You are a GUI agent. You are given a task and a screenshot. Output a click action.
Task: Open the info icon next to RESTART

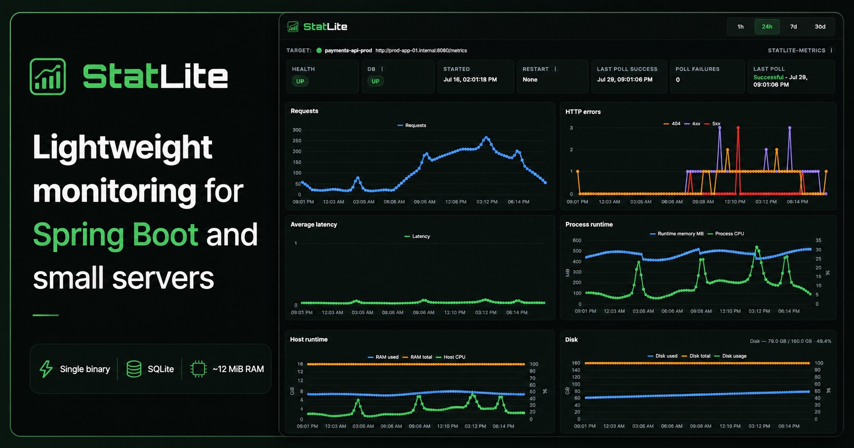555,69
